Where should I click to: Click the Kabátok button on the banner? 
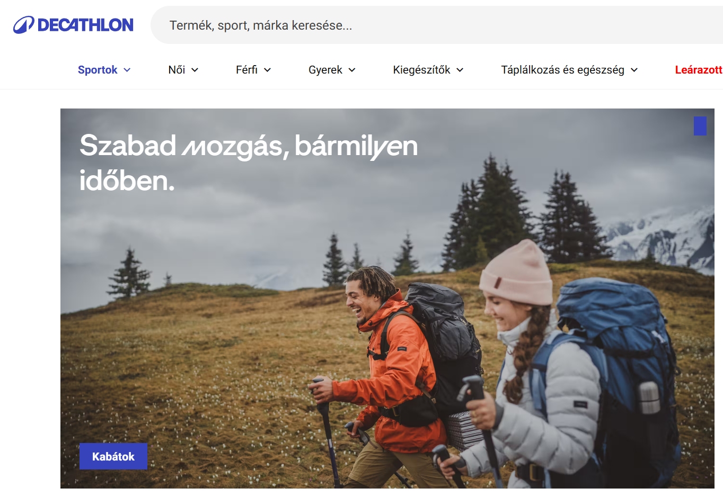pyautogui.click(x=113, y=456)
